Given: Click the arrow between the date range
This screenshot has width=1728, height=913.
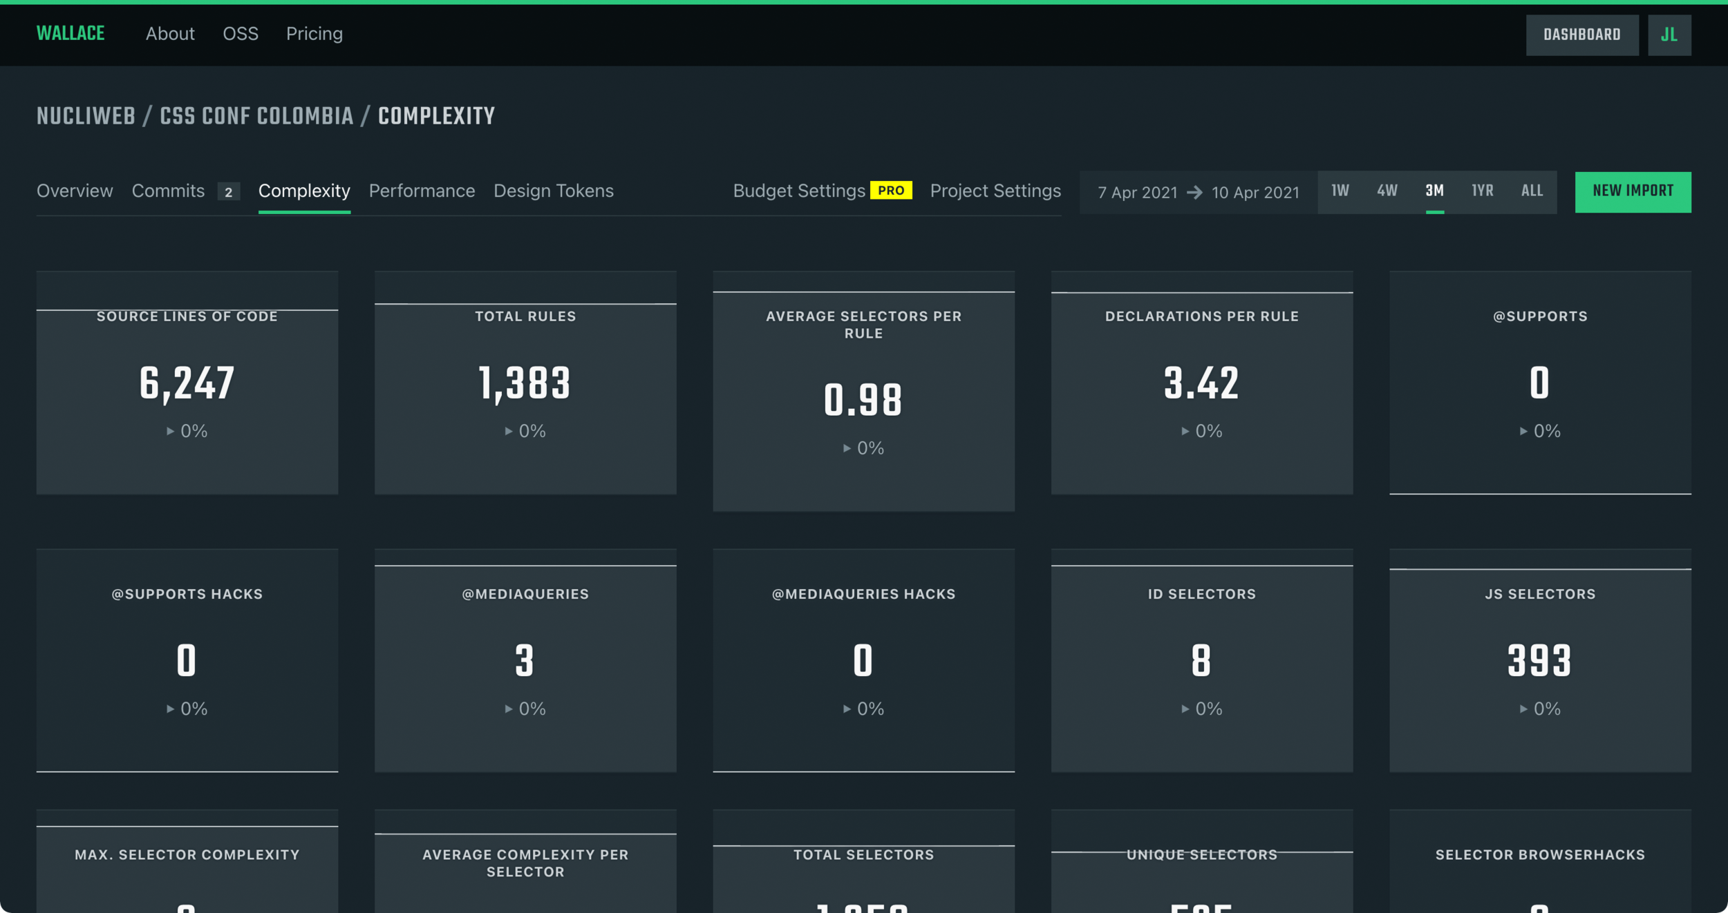Looking at the screenshot, I should click(1194, 192).
